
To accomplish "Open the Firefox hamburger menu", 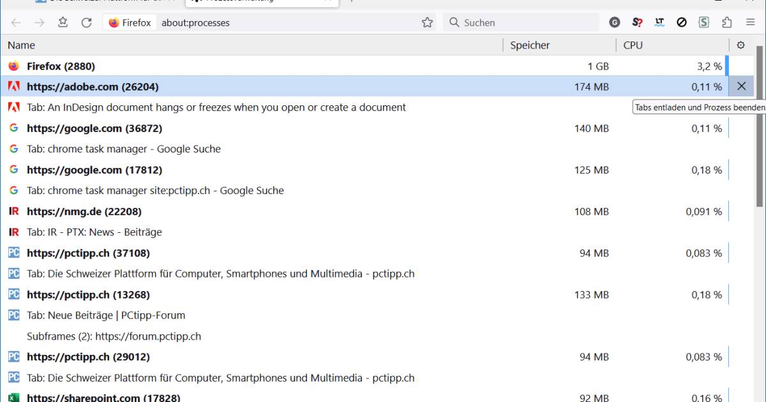I will tap(750, 22).
